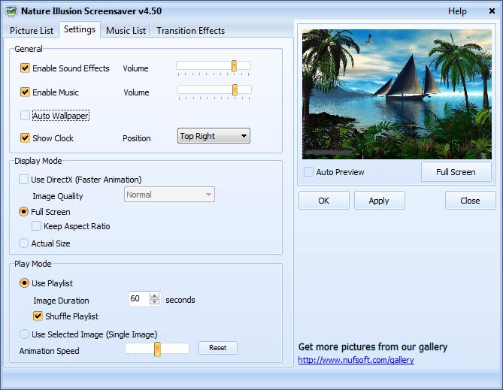
Task: Decrease Image Duration with spinner down arrow
Action: [154, 301]
